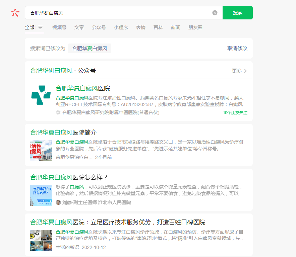The image size is (296, 257).
Task: Click the red WeChat search logo icon
Action: (15, 13)
